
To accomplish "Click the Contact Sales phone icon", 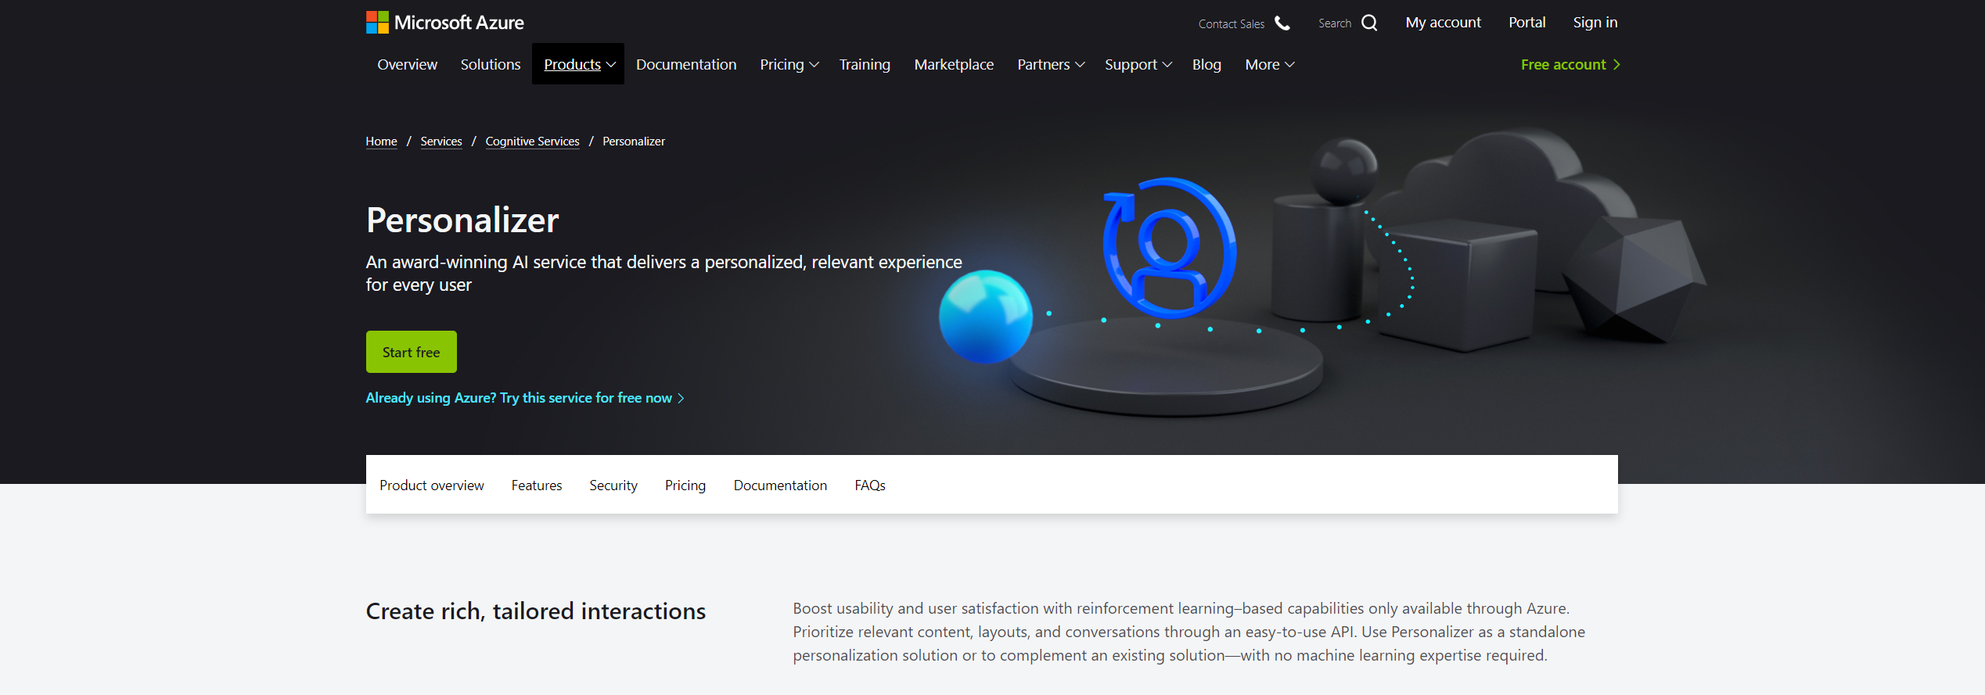I will [x=1282, y=23].
